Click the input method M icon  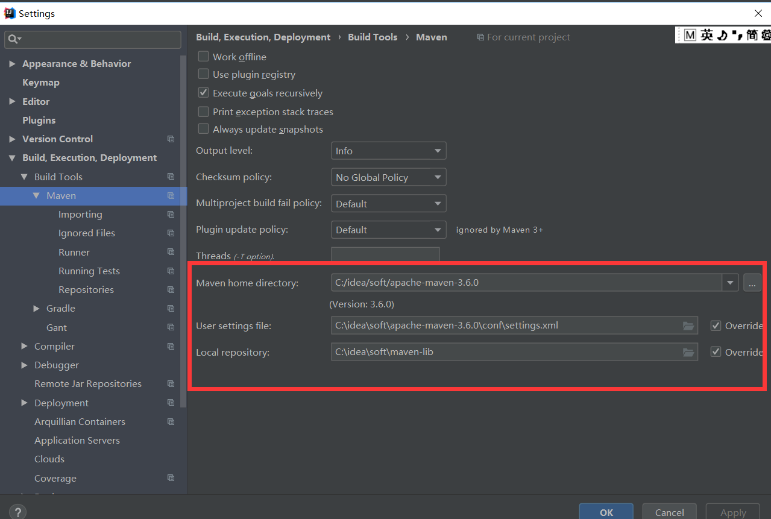click(690, 36)
